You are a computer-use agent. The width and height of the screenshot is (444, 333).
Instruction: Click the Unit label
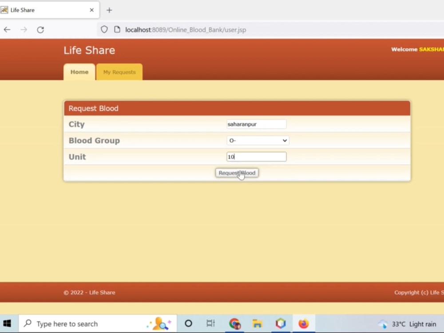click(x=77, y=157)
